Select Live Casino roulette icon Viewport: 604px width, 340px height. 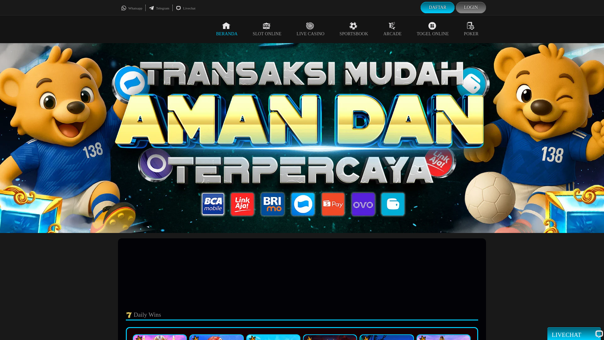pyautogui.click(x=310, y=26)
